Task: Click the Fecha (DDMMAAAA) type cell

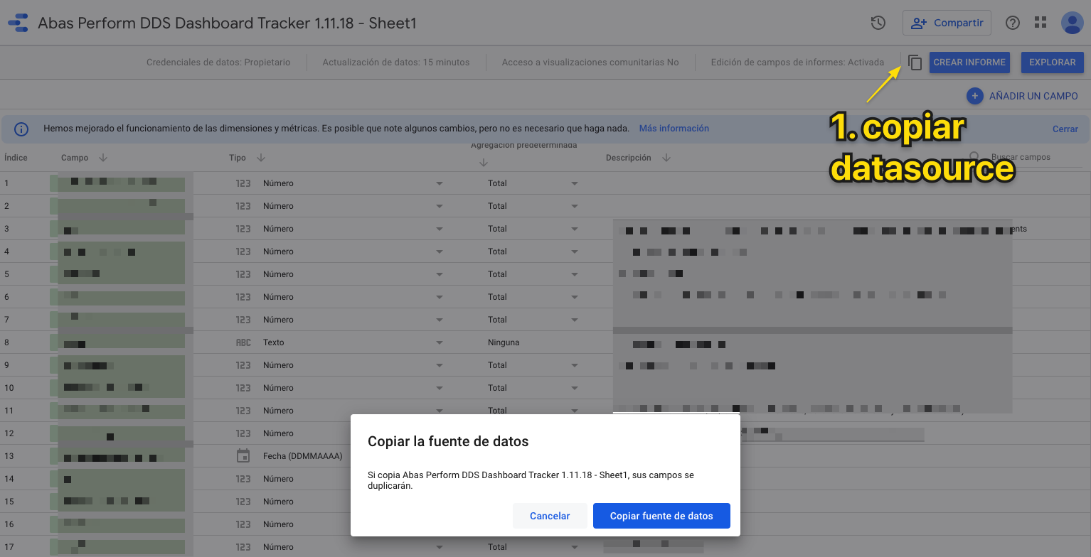Action: click(x=302, y=456)
